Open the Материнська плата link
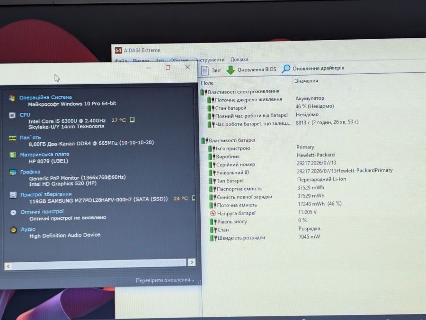Screen dimensions: 426x320 (x=44, y=155)
